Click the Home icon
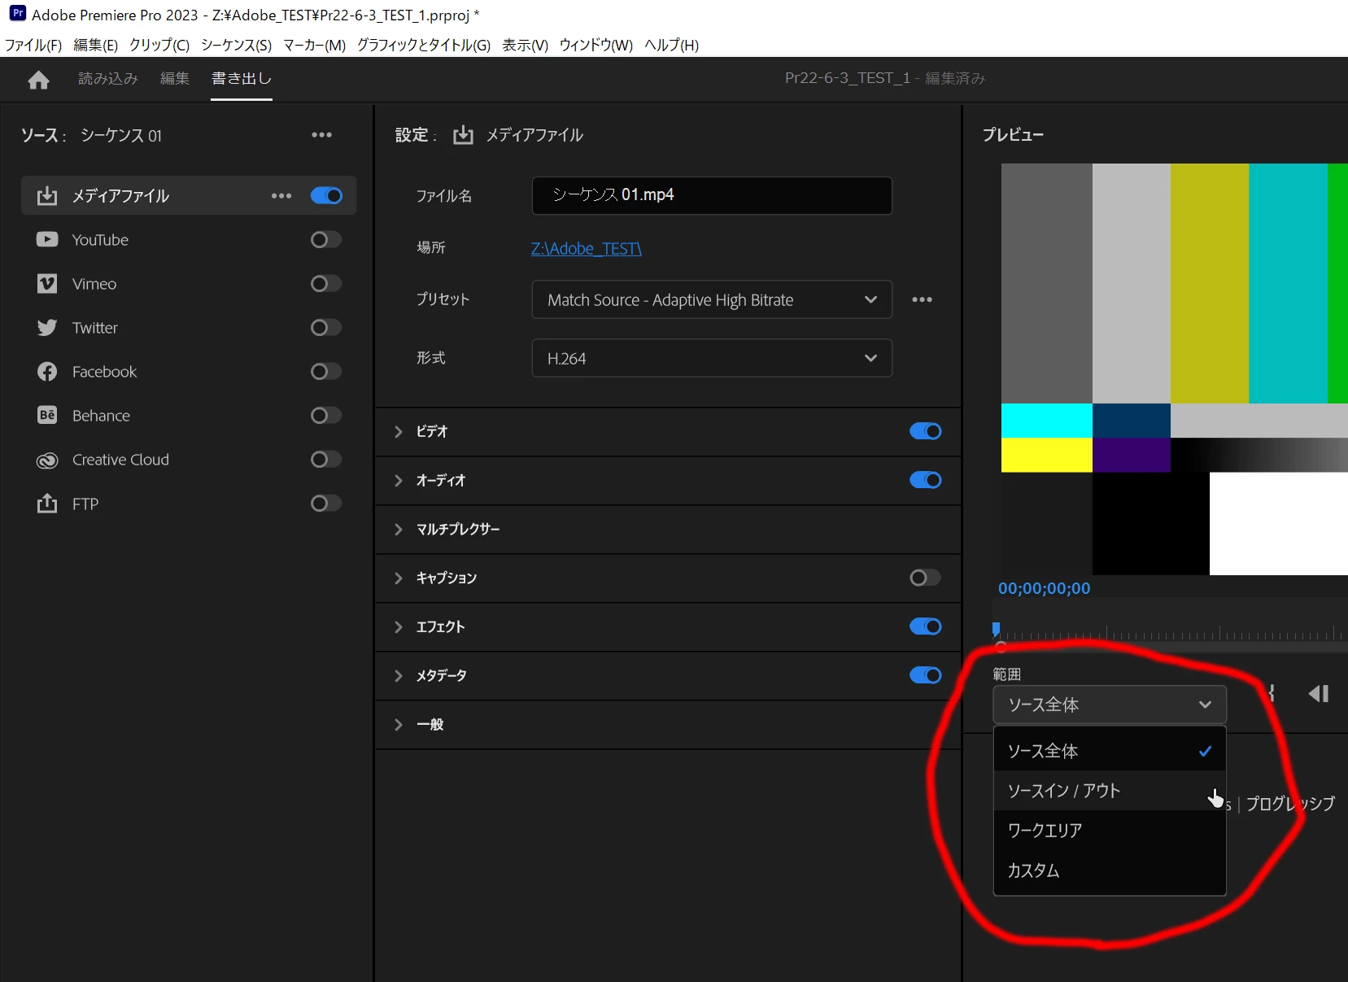This screenshot has width=1348, height=982. [38, 80]
